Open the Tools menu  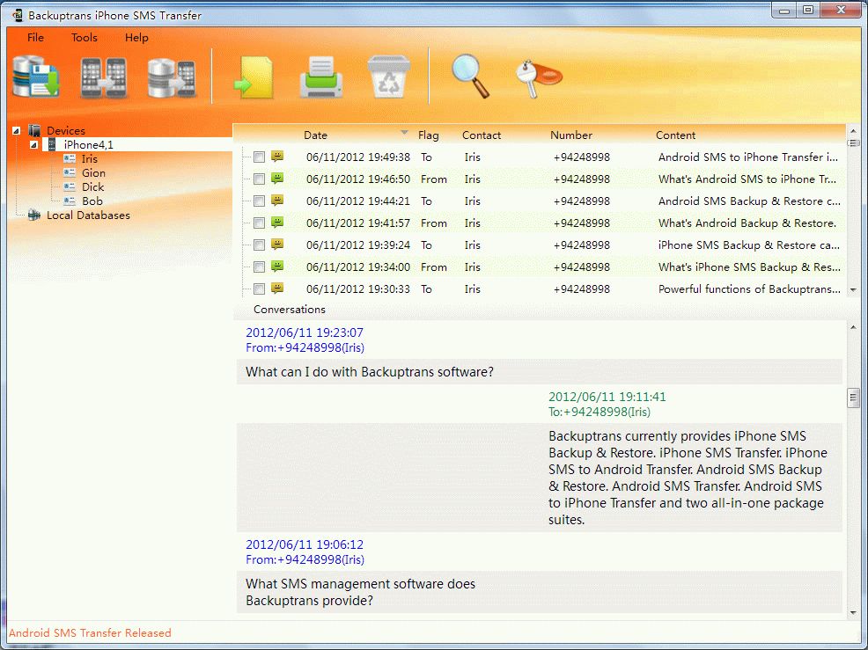pos(85,38)
